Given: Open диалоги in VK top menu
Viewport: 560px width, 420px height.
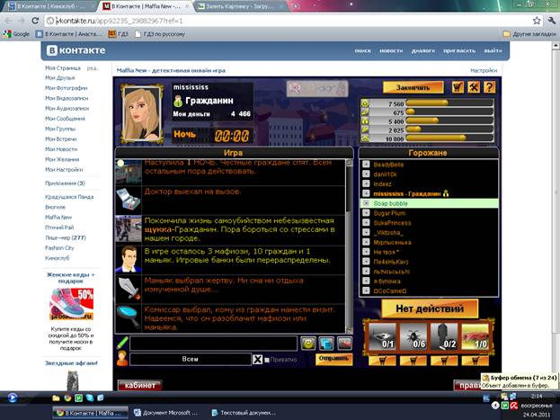Looking at the screenshot, I should pyautogui.click(x=422, y=50).
